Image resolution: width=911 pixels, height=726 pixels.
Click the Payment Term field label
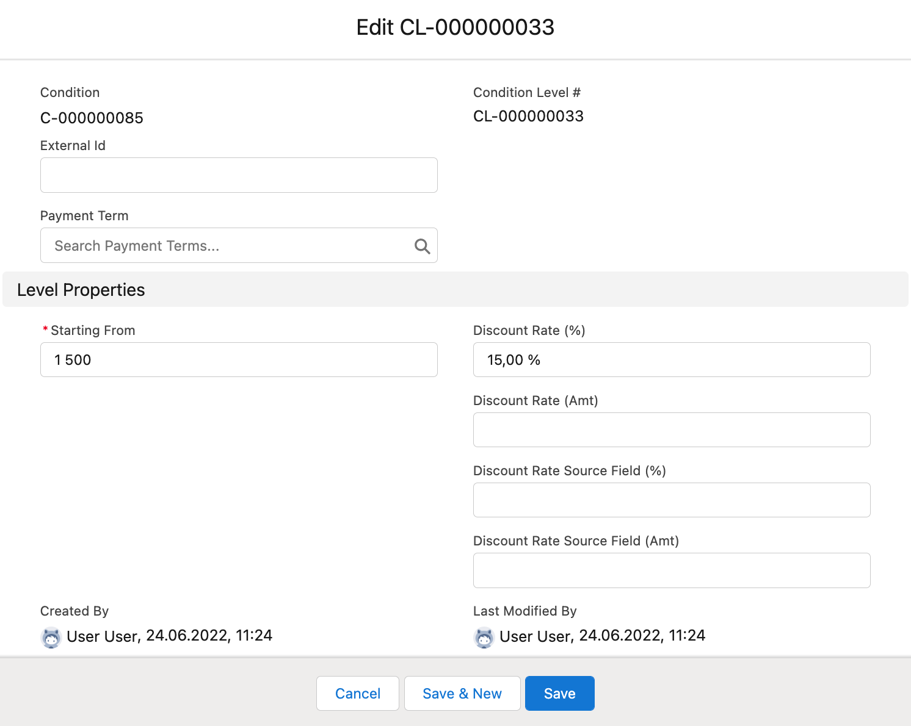(84, 216)
